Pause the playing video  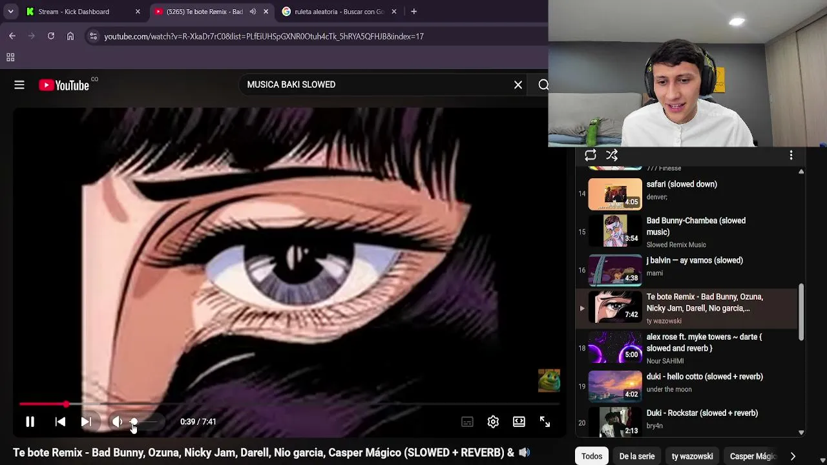pyautogui.click(x=30, y=422)
